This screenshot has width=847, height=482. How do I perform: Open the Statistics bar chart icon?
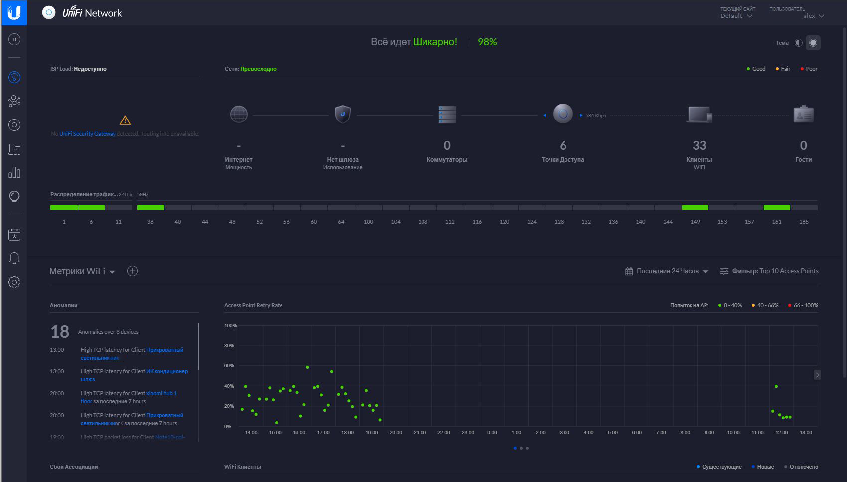14,173
